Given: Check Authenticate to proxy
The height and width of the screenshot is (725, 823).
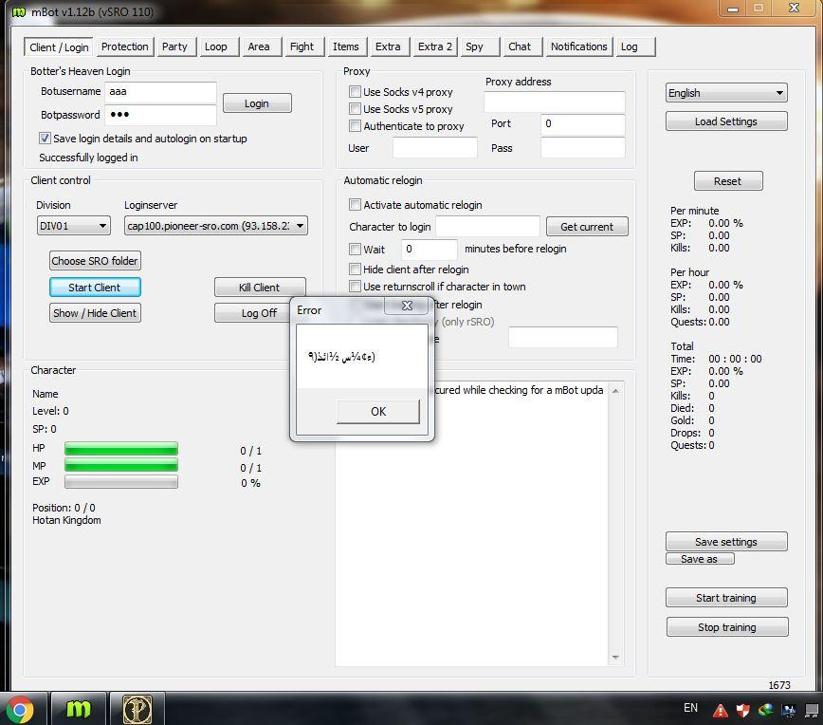Looking at the screenshot, I should 355,126.
